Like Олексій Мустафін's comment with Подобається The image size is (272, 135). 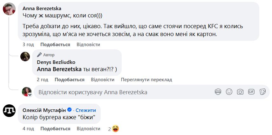[55, 129]
